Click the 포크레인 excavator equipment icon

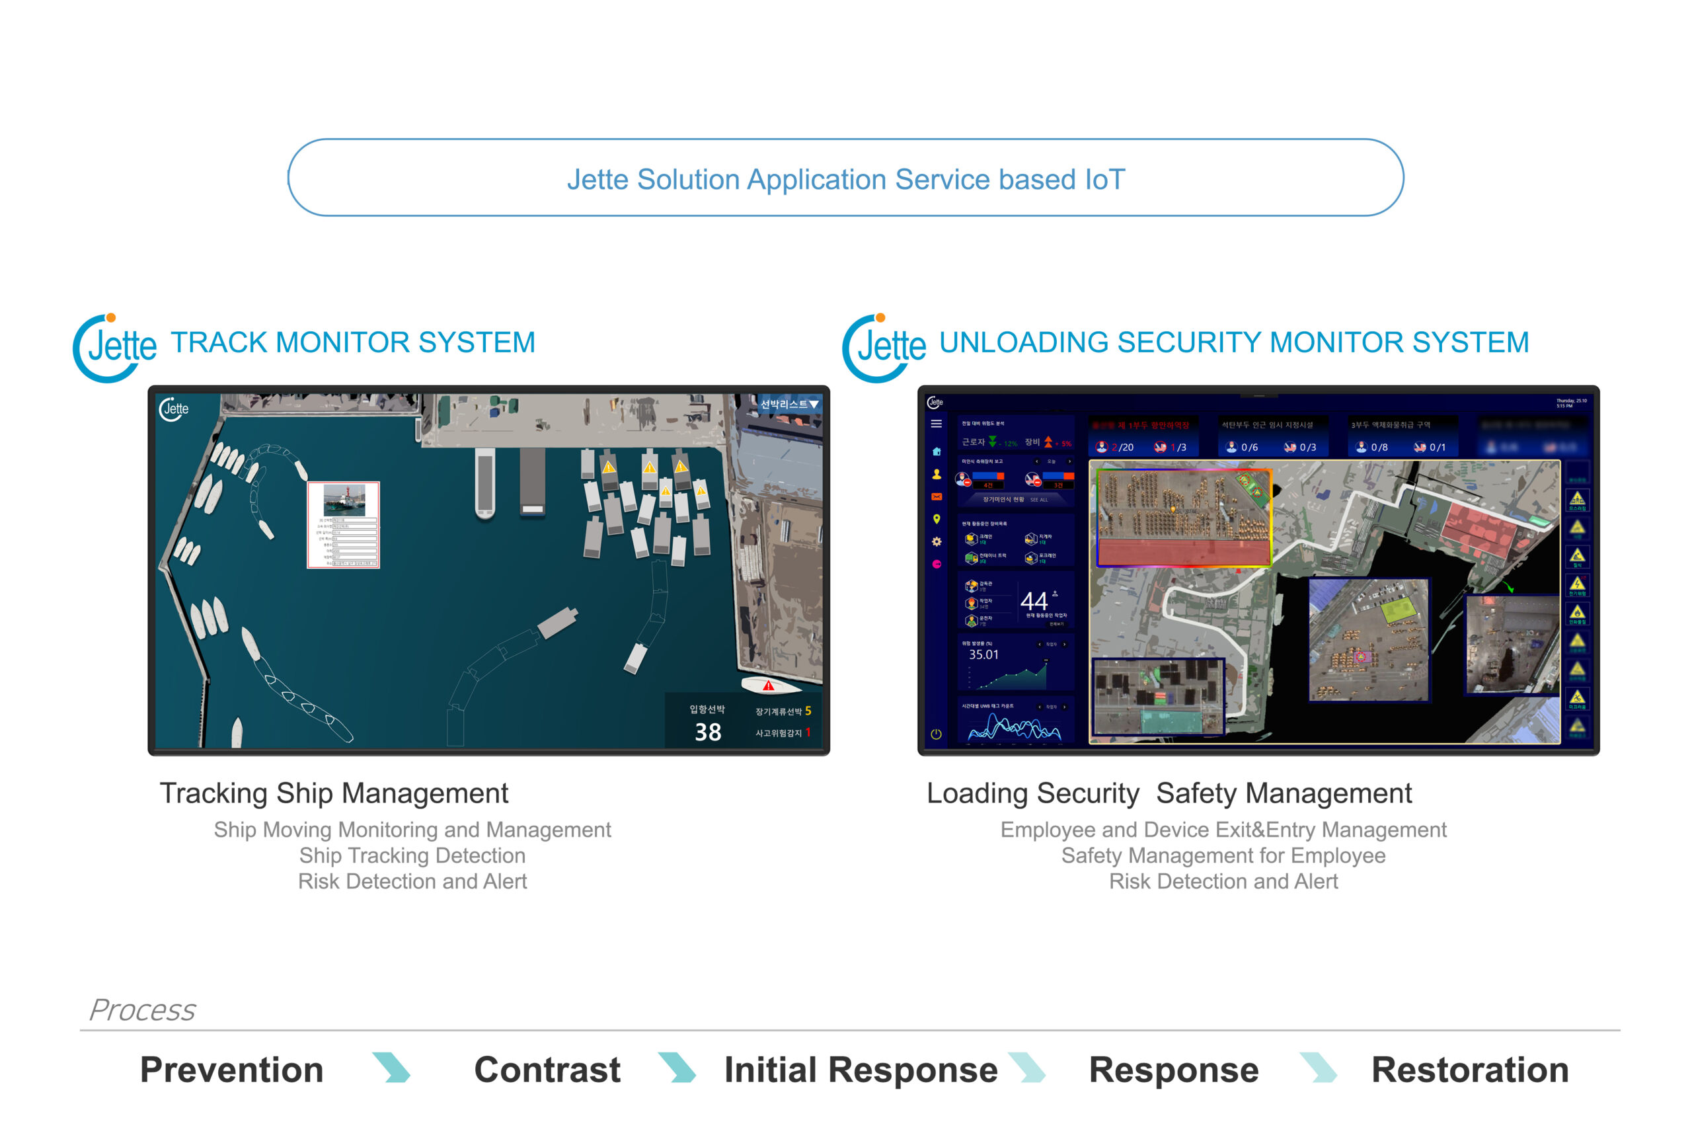[x=1031, y=559]
